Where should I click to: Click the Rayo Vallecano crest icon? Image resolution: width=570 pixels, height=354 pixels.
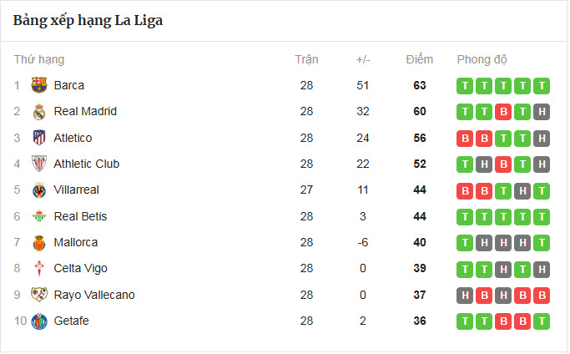39,295
